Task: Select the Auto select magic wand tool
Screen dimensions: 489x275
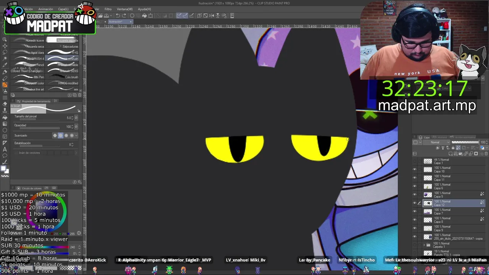Action: pos(5,59)
